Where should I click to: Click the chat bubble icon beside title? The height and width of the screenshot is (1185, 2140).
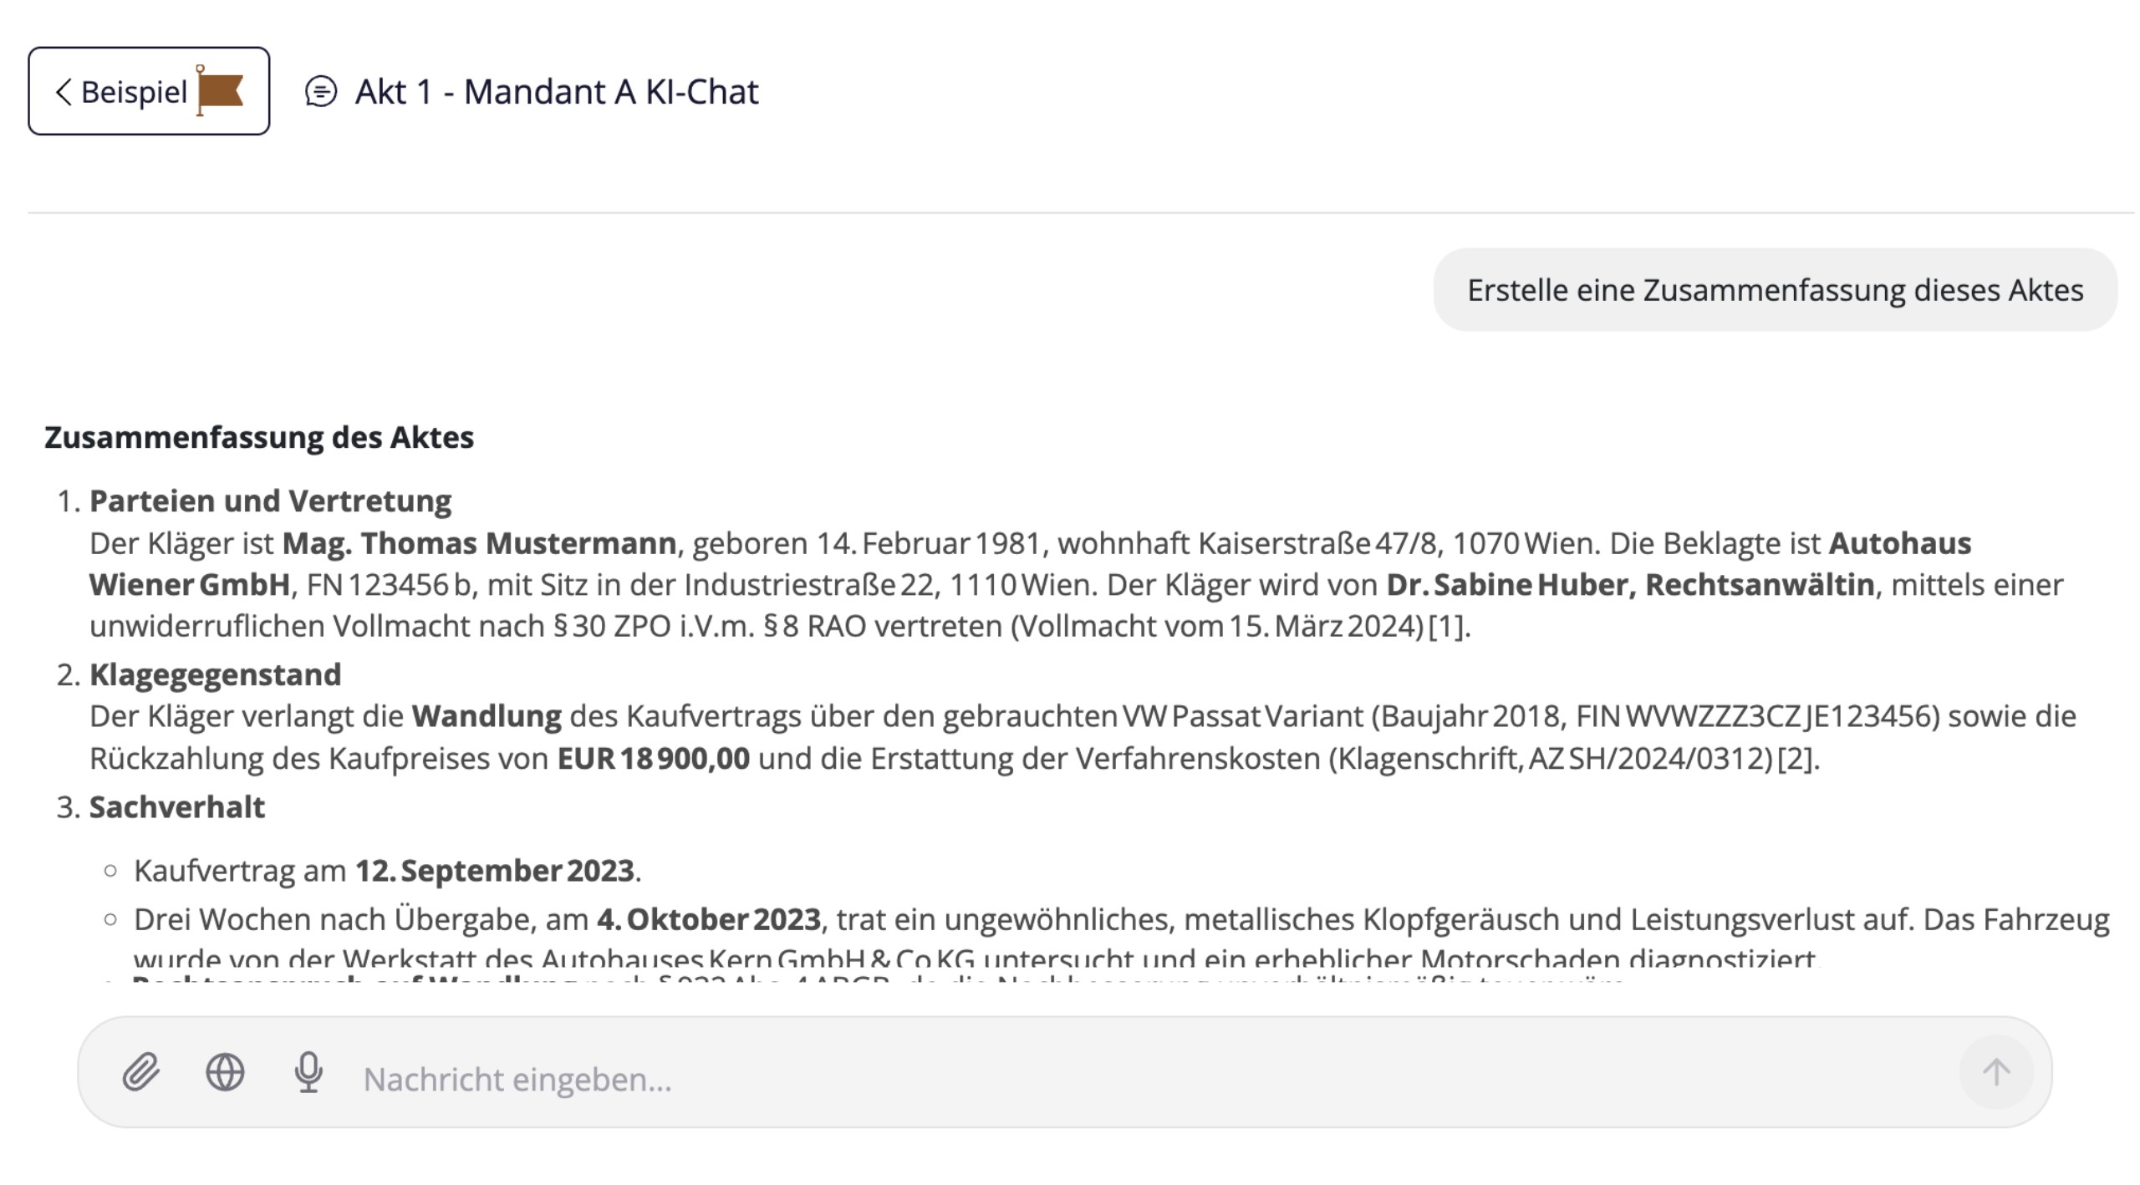321,91
